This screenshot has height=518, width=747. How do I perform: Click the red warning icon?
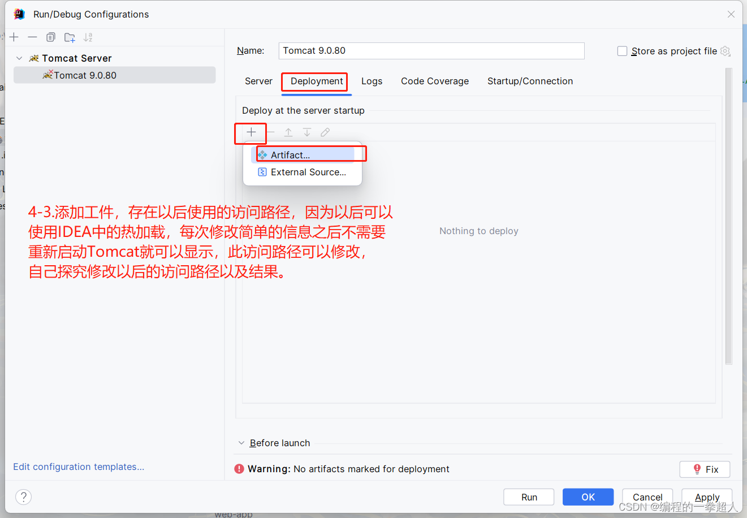[239, 469]
